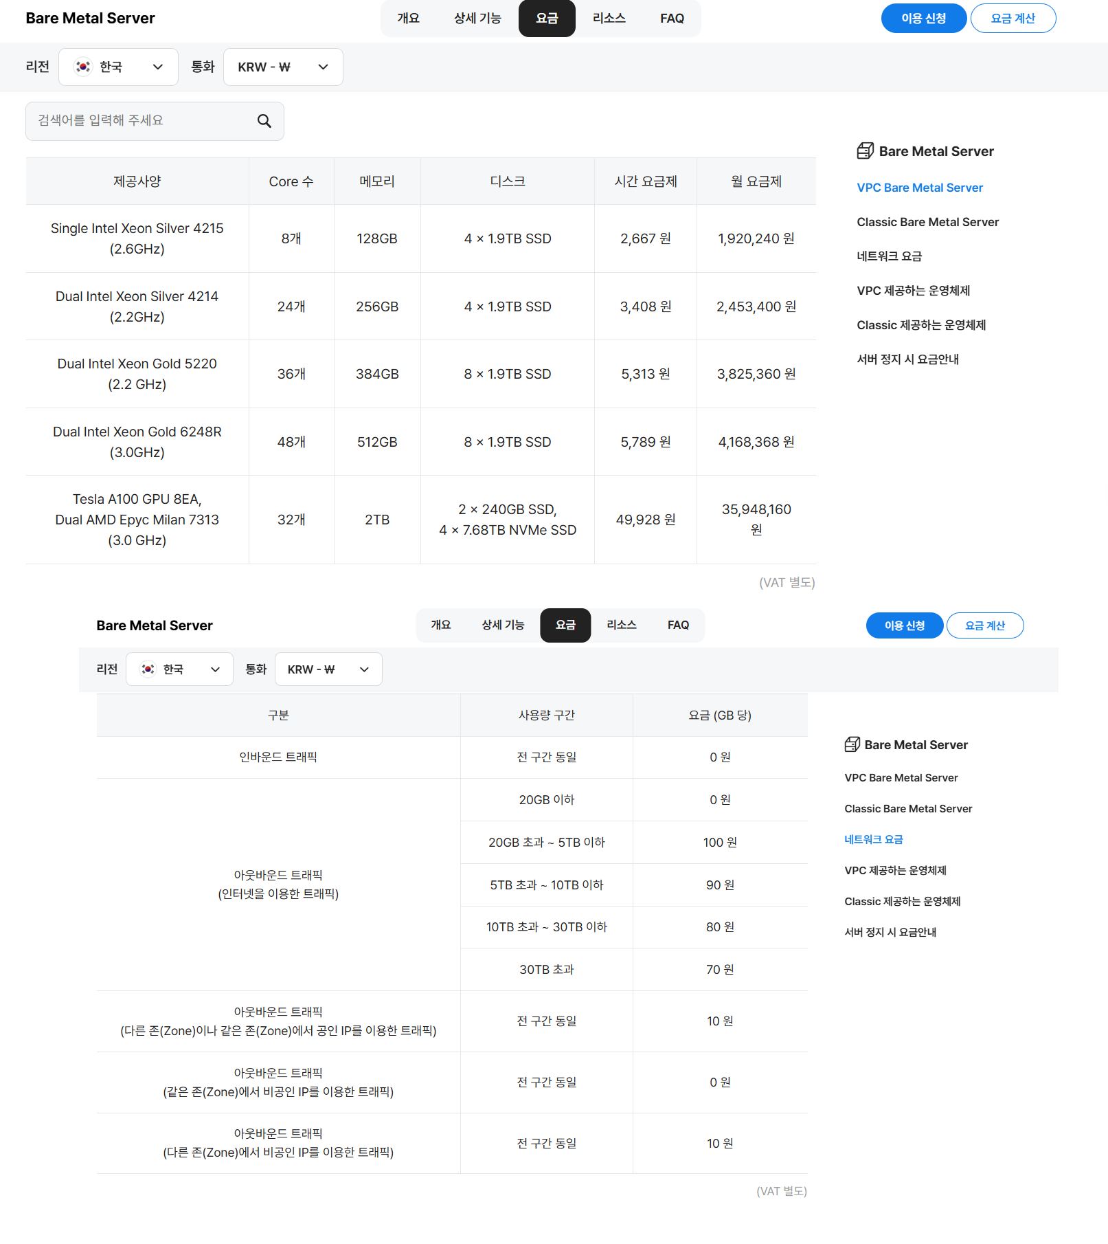Click the Korean flag in the lower region selector
Image resolution: width=1108 pixels, height=1244 pixels.
pyautogui.click(x=148, y=669)
